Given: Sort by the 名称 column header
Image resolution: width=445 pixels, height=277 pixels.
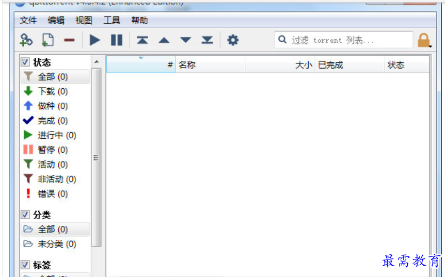Looking at the screenshot, I should click(210, 64).
